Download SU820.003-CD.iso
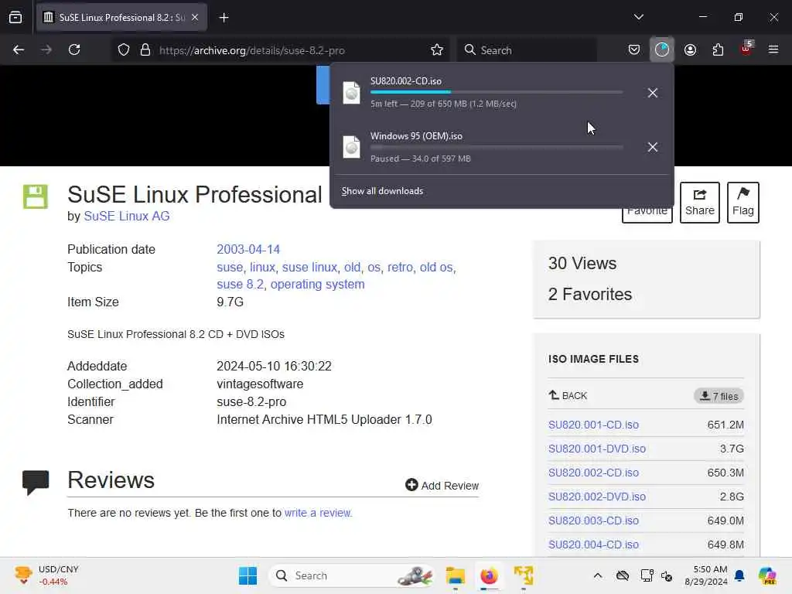792x594 pixels. coord(593,521)
